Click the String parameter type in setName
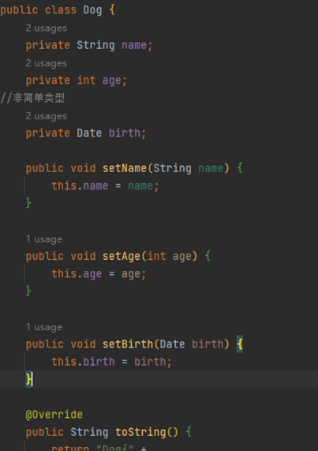 pyautogui.click(x=172, y=168)
